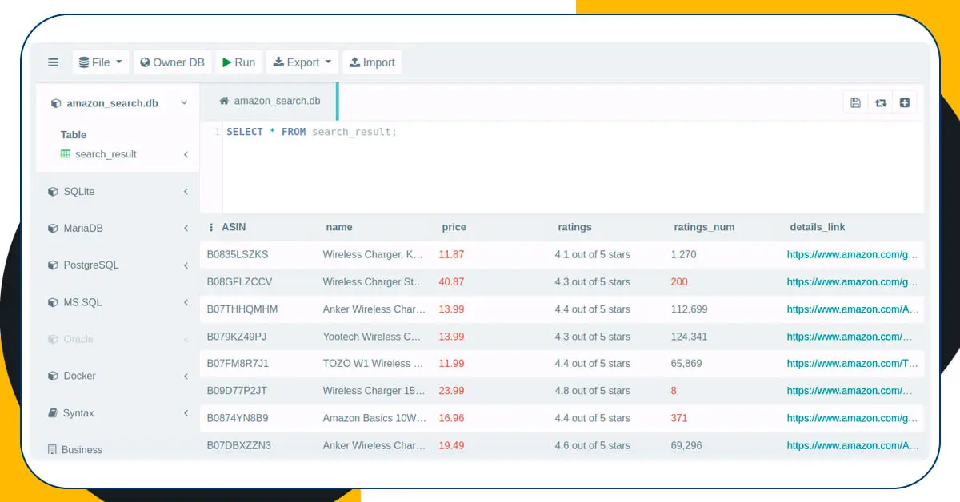Select ASIN cell B07DBXZZN3

(x=238, y=445)
